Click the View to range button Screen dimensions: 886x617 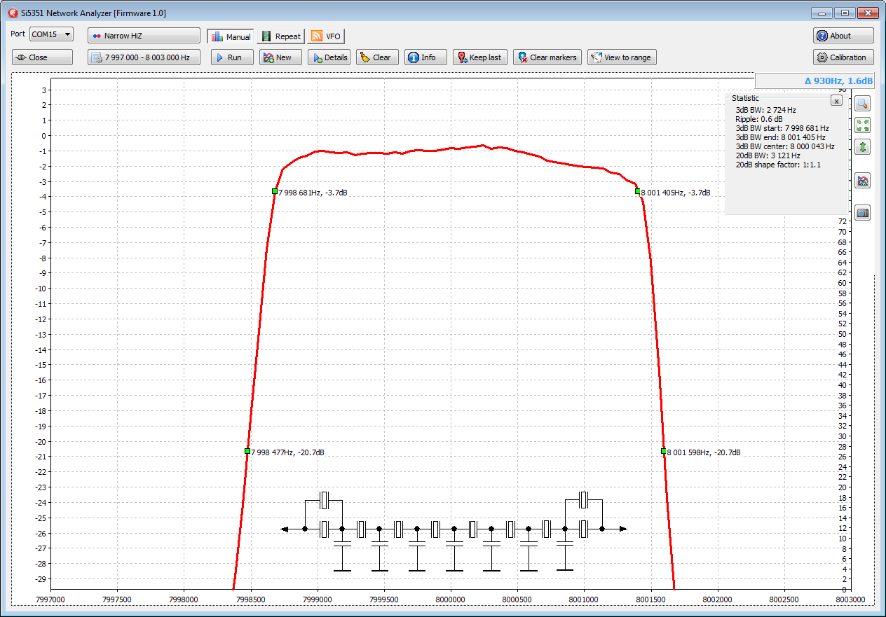(622, 57)
